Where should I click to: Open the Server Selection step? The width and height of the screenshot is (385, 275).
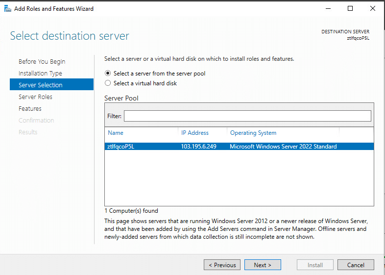pyautogui.click(x=41, y=85)
